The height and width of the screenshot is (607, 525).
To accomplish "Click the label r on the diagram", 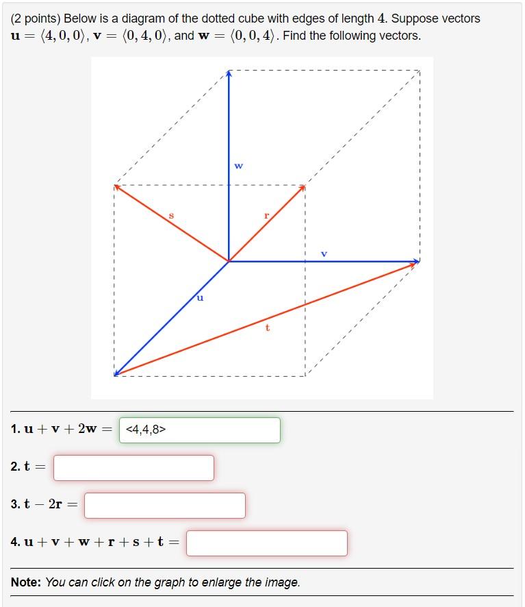I will (267, 215).
